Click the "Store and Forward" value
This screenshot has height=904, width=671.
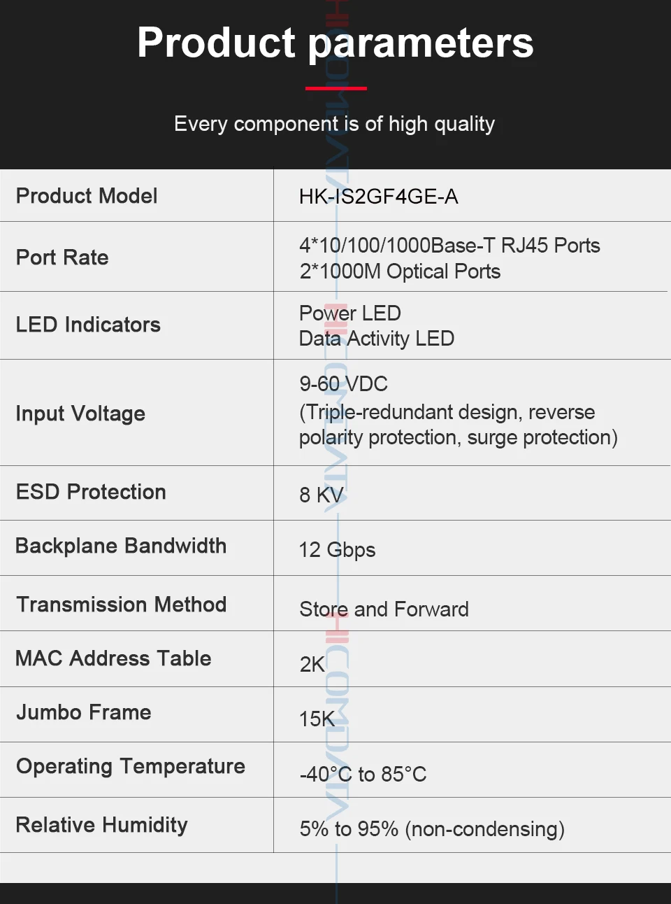coord(384,609)
